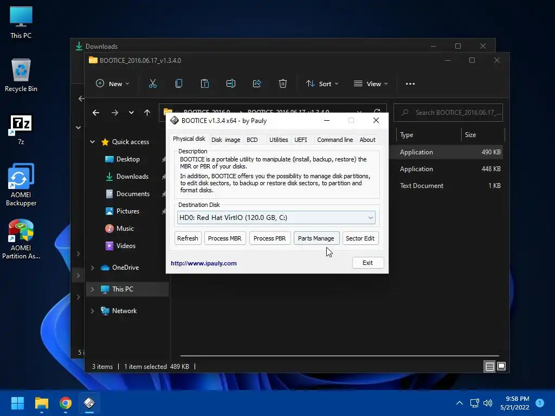Open Google Chrome from the taskbar
555x416 pixels.
coord(66,403)
